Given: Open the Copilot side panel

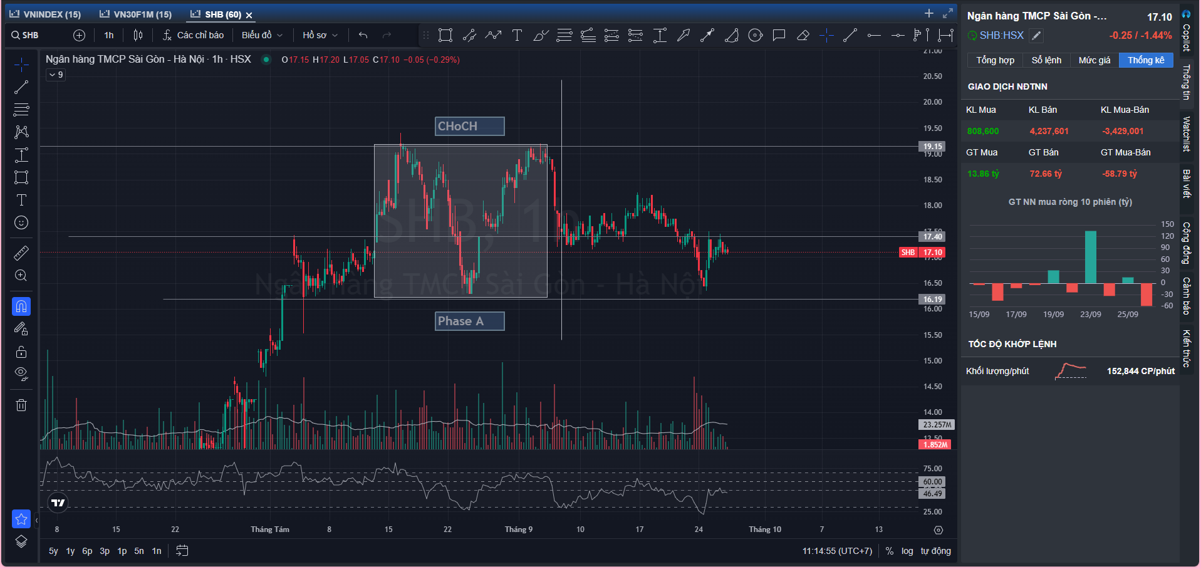Looking at the screenshot, I should point(1187,31).
